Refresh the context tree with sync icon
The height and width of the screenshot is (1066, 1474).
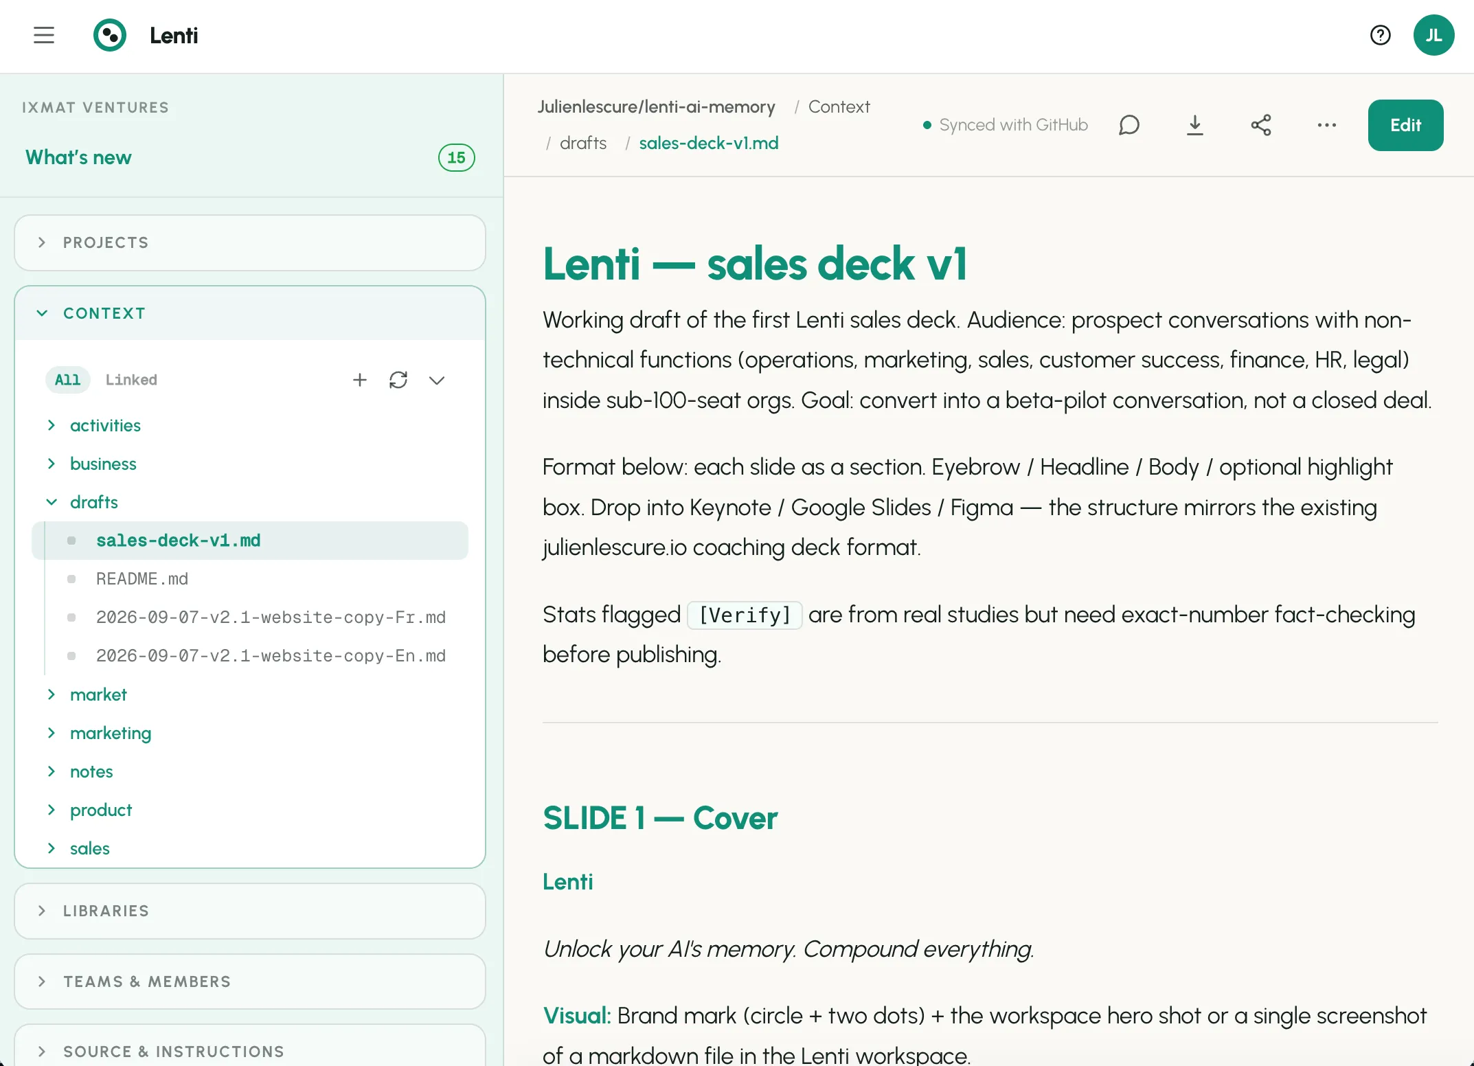coord(398,380)
